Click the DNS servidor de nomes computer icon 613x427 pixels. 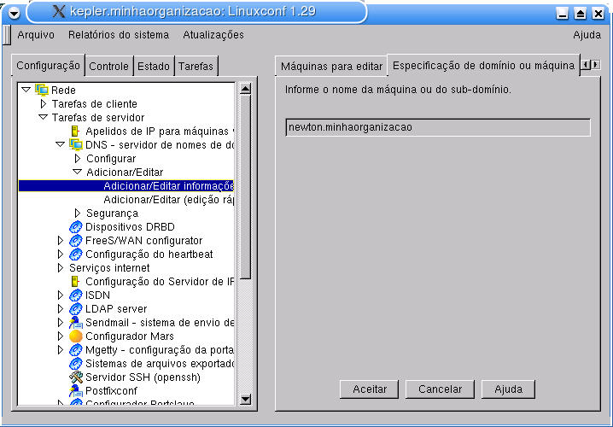point(76,144)
